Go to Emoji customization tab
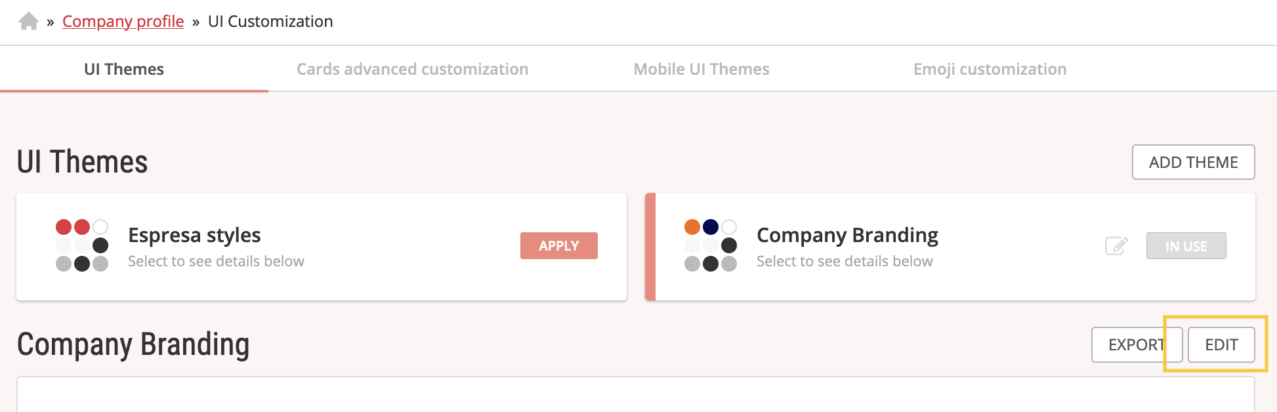Viewport: 1277px width, 412px height. pyautogui.click(x=990, y=69)
